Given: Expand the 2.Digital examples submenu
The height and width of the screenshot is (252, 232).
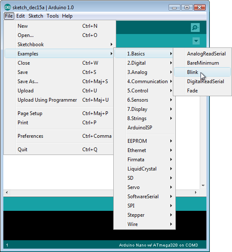Looking at the screenshot, I should coord(145,63).
